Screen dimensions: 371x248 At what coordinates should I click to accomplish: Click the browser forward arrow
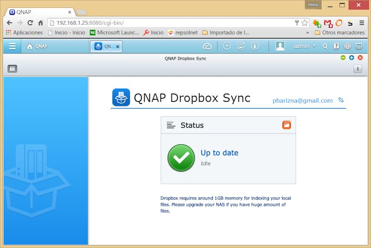click(x=20, y=23)
